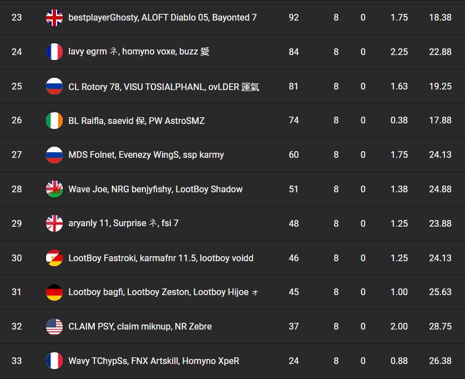Click the UK flag icon in rank 23 row
This screenshot has width=465, height=379.
pos(54,18)
